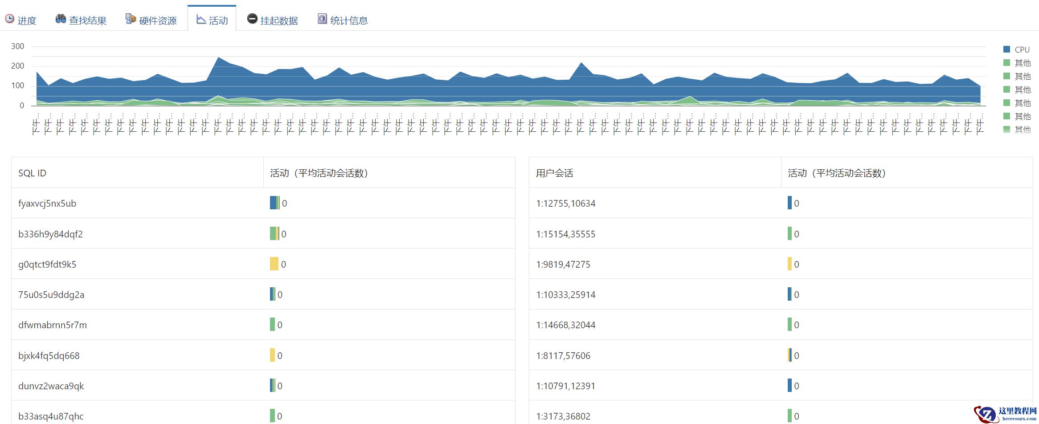1039x424 pixels.
Task: Click the binoculars icon beside 查找结果
Action: pyautogui.click(x=61, y=19)
